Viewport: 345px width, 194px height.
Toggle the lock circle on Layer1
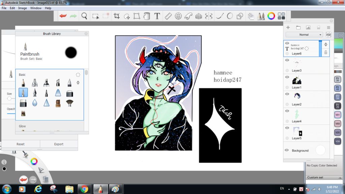tap(287, 87)
